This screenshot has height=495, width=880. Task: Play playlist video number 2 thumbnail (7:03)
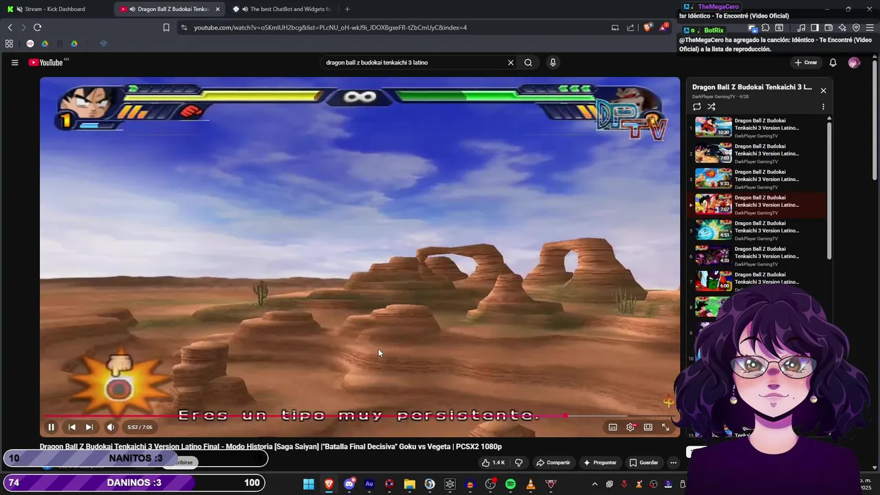713,153
